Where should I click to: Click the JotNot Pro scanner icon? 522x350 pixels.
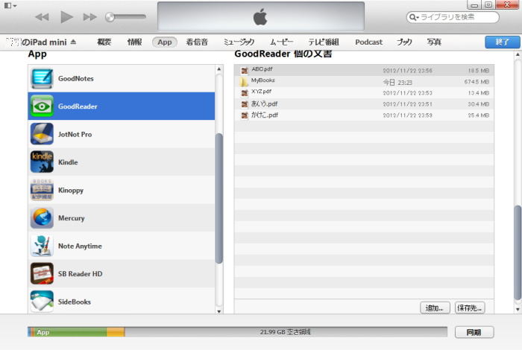click(x=42, y=134)
